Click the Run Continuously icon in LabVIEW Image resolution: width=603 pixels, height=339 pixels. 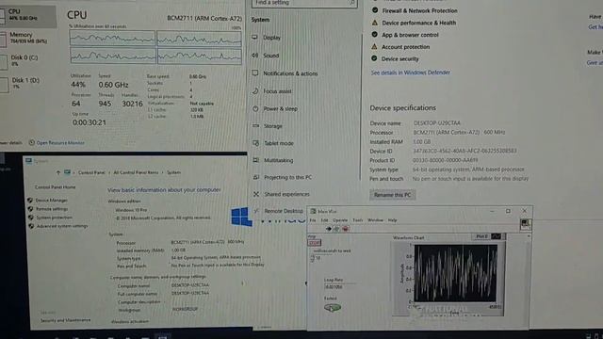click(x=336, y=229)
